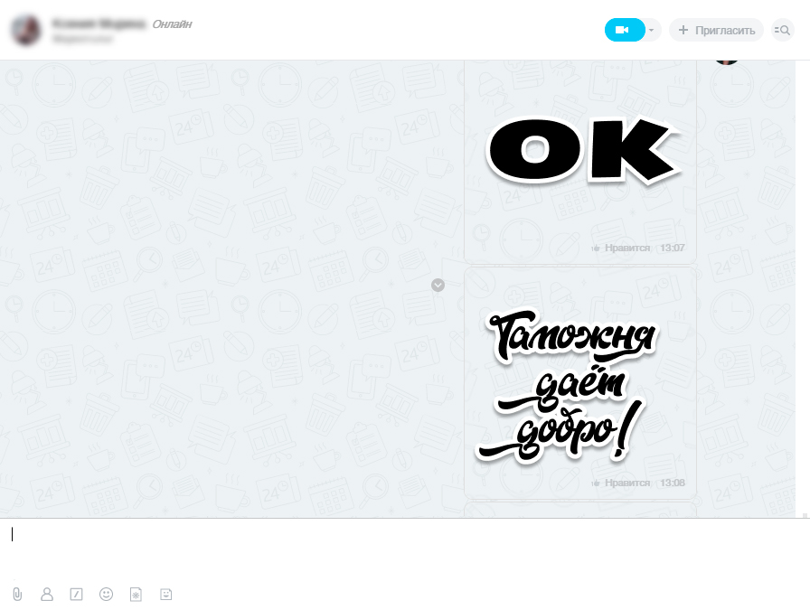This screenshot has width=810, height=610.
Task: Start a video call with blue camera button
Action: click(x=625, y=30)
